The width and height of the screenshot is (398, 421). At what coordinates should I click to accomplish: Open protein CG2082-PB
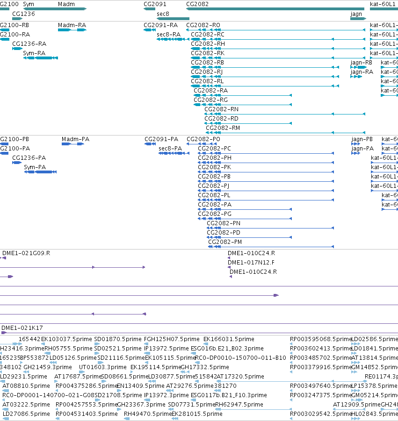tap(214, 177)
